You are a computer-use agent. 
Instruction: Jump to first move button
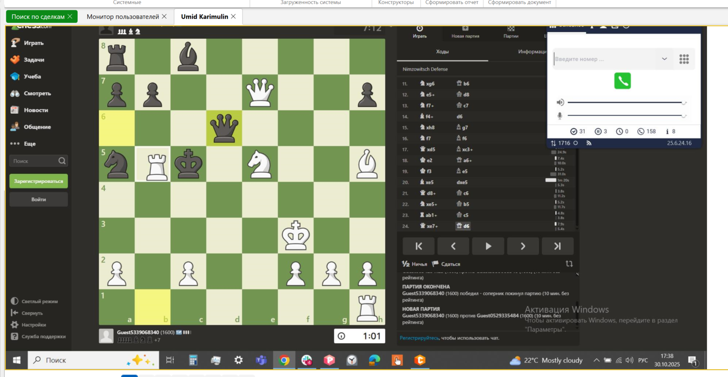[419, 246]
